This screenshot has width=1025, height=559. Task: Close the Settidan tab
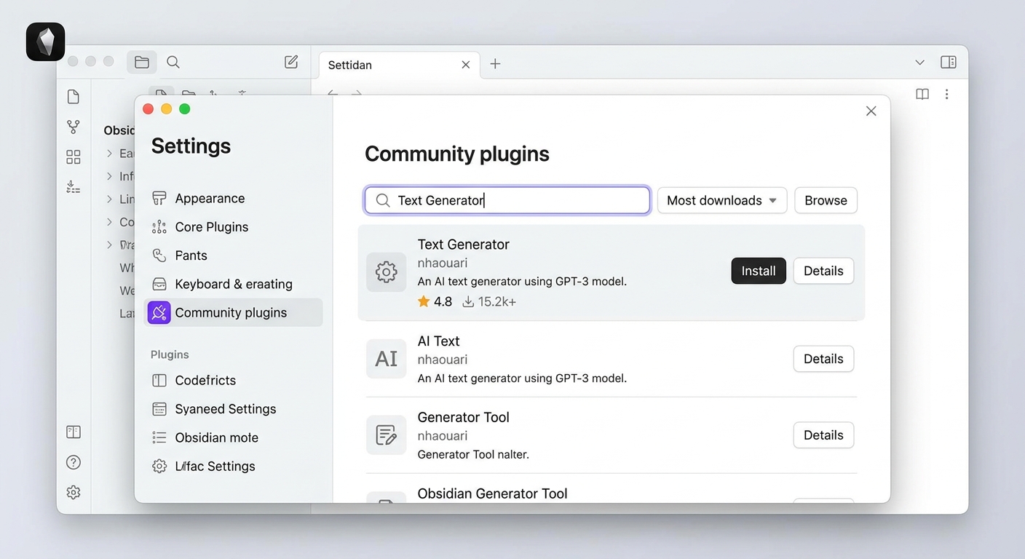pos(466,65)
